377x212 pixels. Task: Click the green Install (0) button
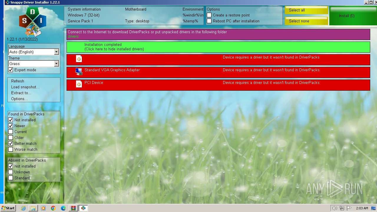pyautogui.click(x=353, y=16)
